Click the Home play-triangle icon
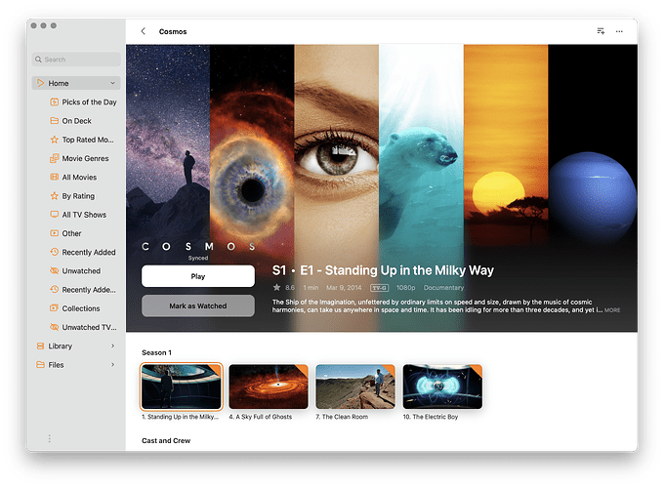The image size is (665, 488). [40, 83]
